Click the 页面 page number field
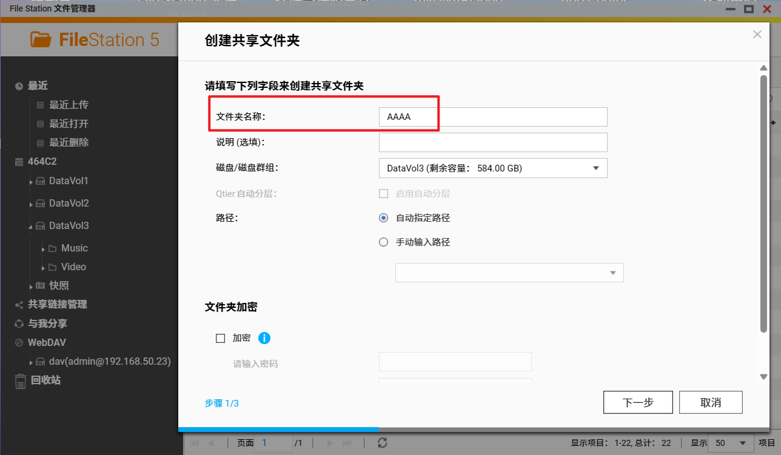The image size is (781, 455). tap(273, 443)
